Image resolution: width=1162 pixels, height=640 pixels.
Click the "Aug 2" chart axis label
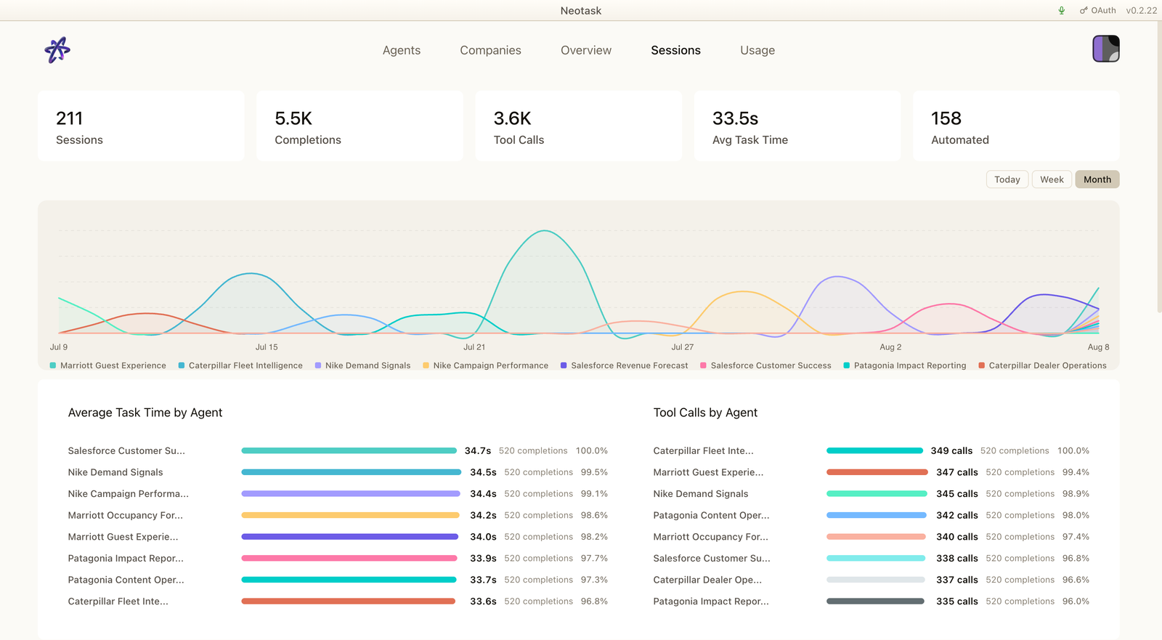[x=890, y=347]
